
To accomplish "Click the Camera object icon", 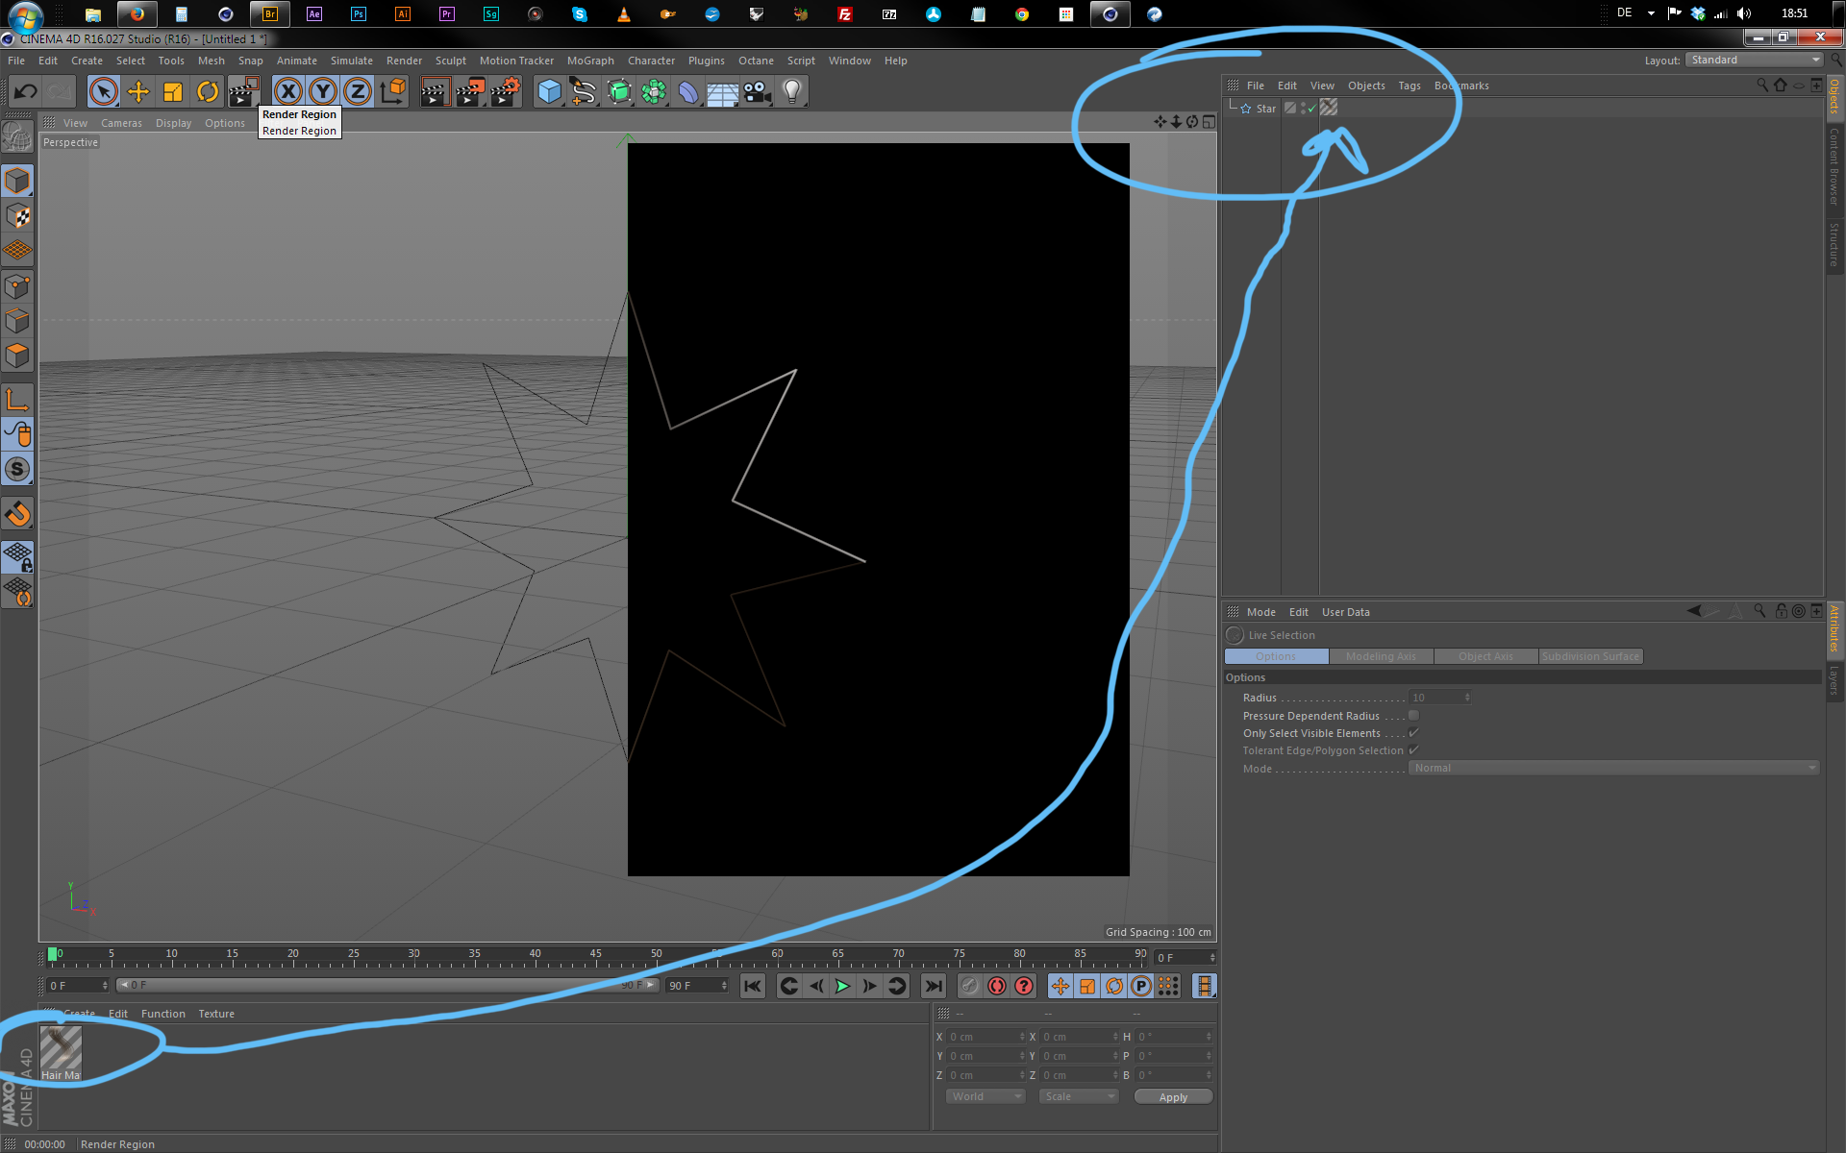I will pos(757,92).
